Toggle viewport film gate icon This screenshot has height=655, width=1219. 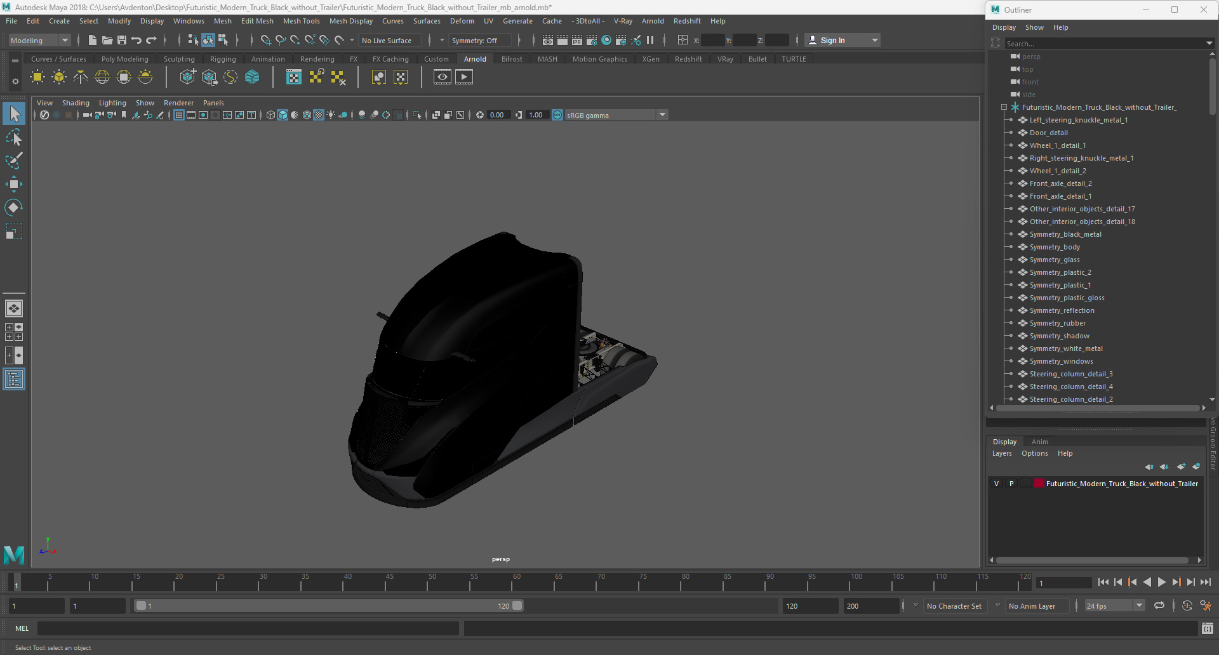pos(191,115)
